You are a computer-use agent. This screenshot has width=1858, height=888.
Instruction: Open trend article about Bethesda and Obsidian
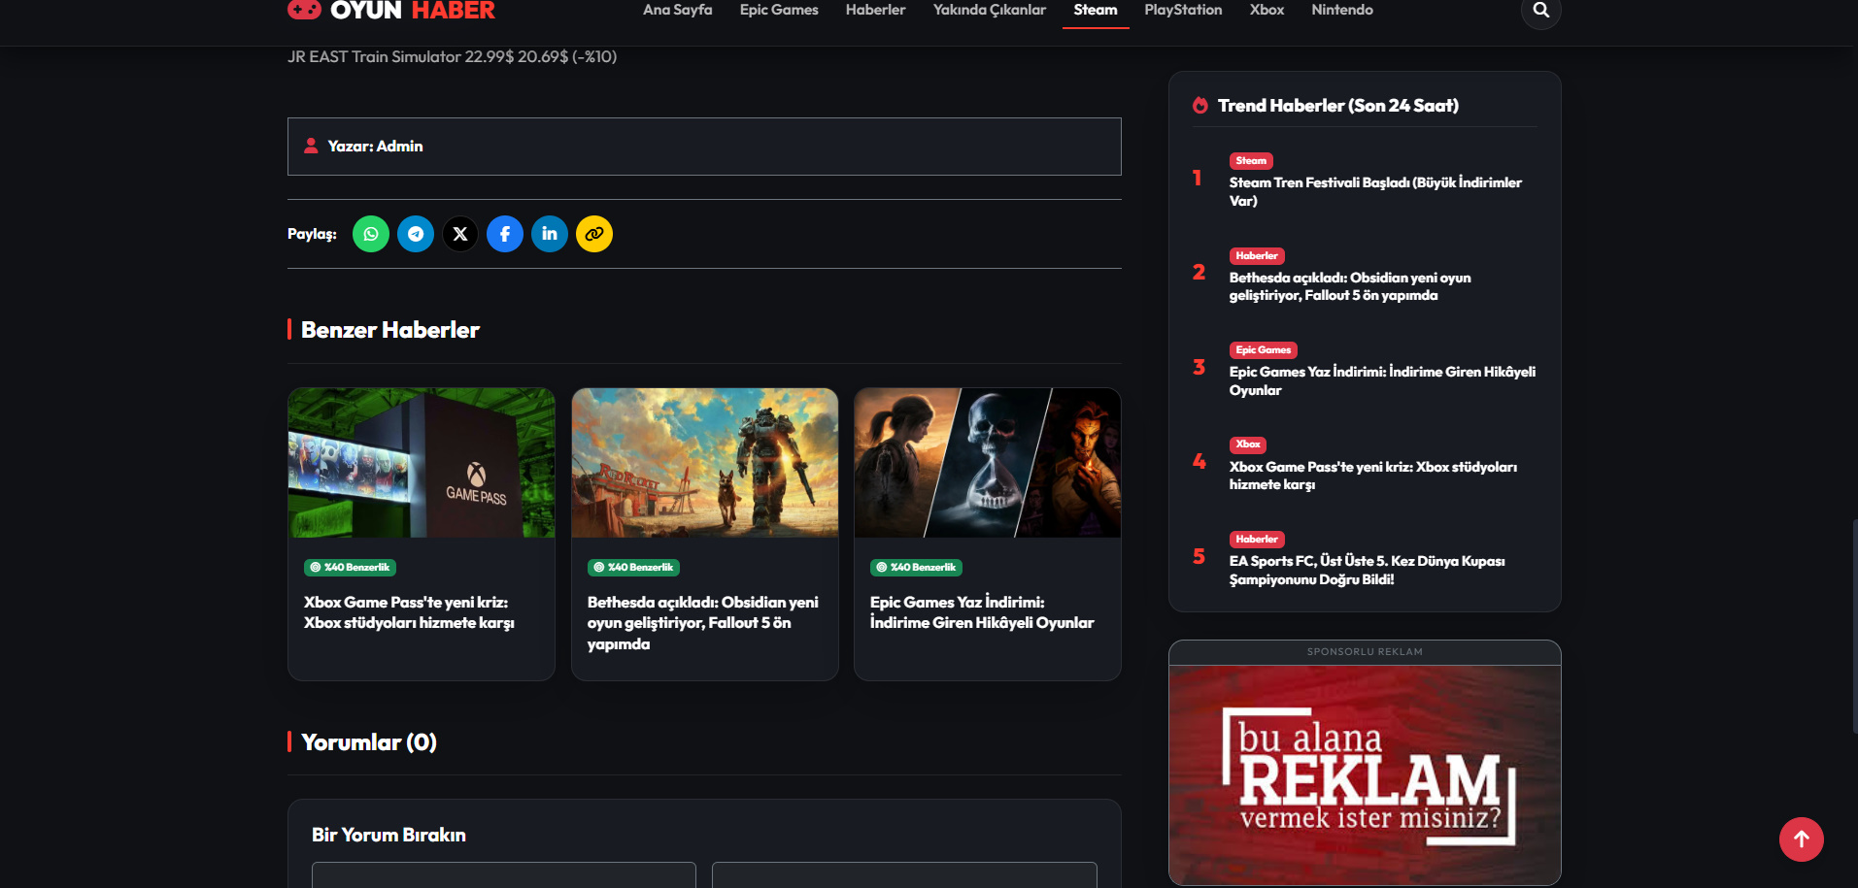pos(1350,286)
